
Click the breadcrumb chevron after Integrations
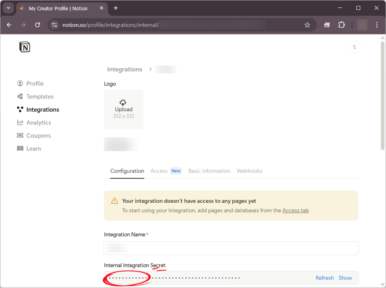click(150, 69)
